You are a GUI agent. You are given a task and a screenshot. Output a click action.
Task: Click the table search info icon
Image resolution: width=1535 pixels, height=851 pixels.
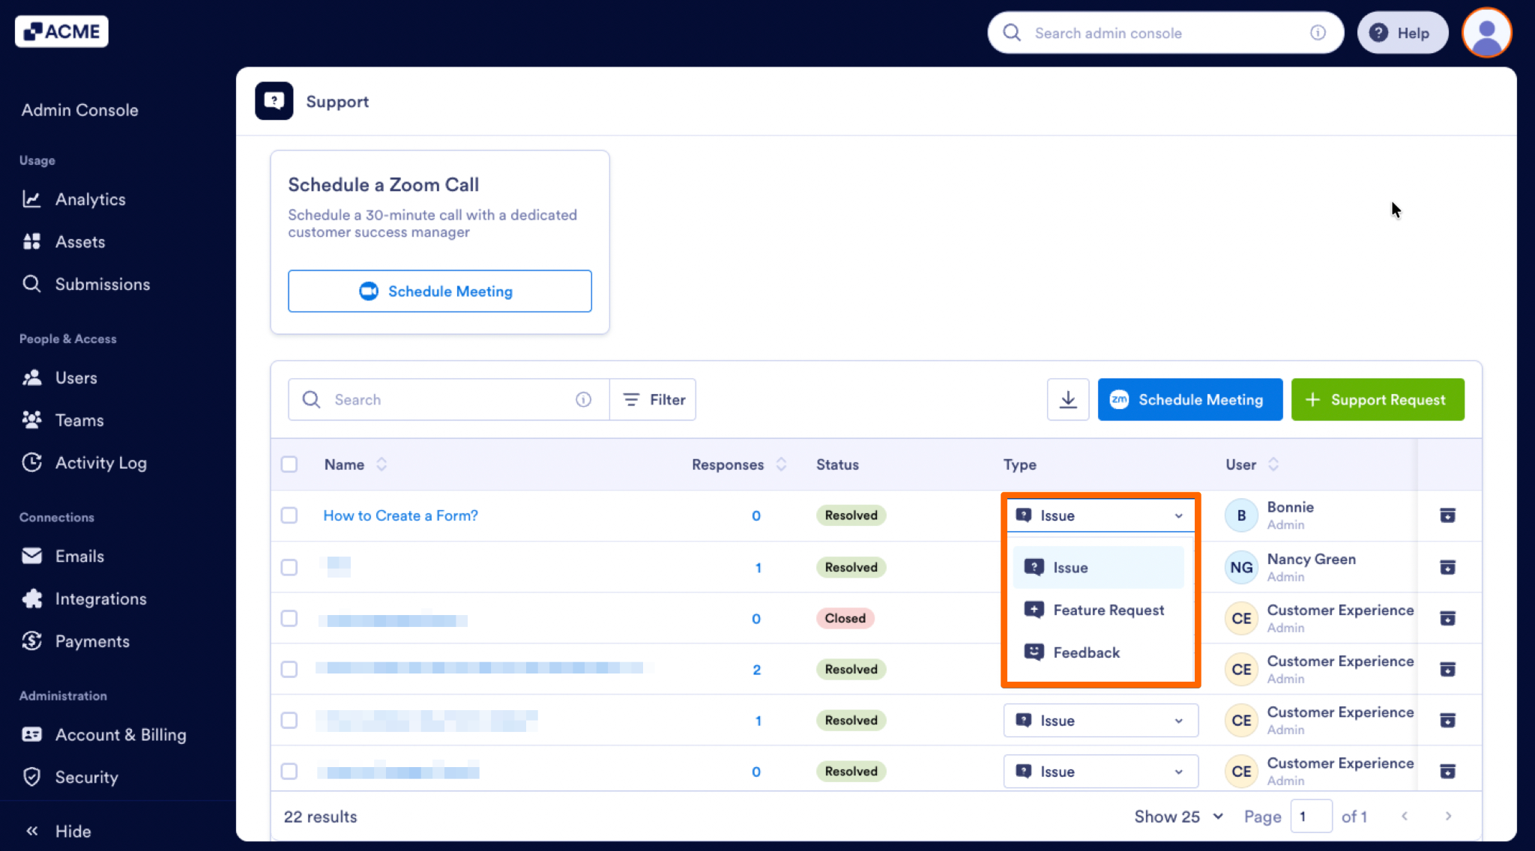coord(583,400)
